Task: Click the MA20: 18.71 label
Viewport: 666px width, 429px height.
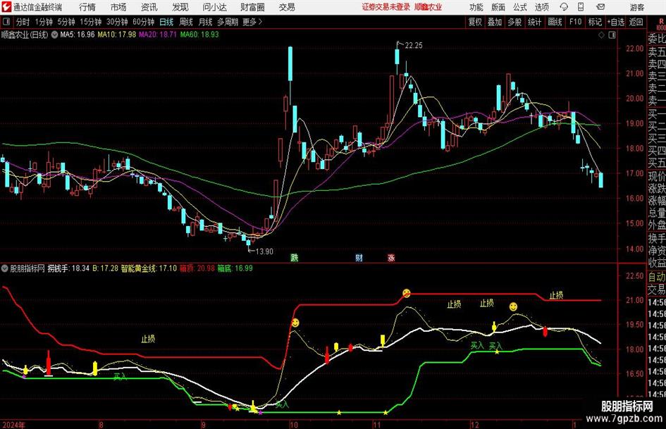Action: click(158, 35)
